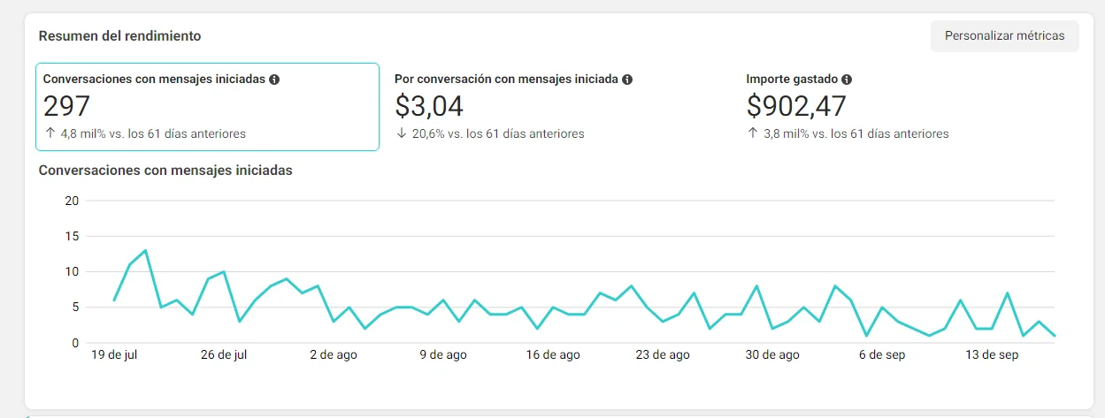This screenshot has height=418, width=1105.
Task: Click the chart title above the graph
Action: pos(165,170)
